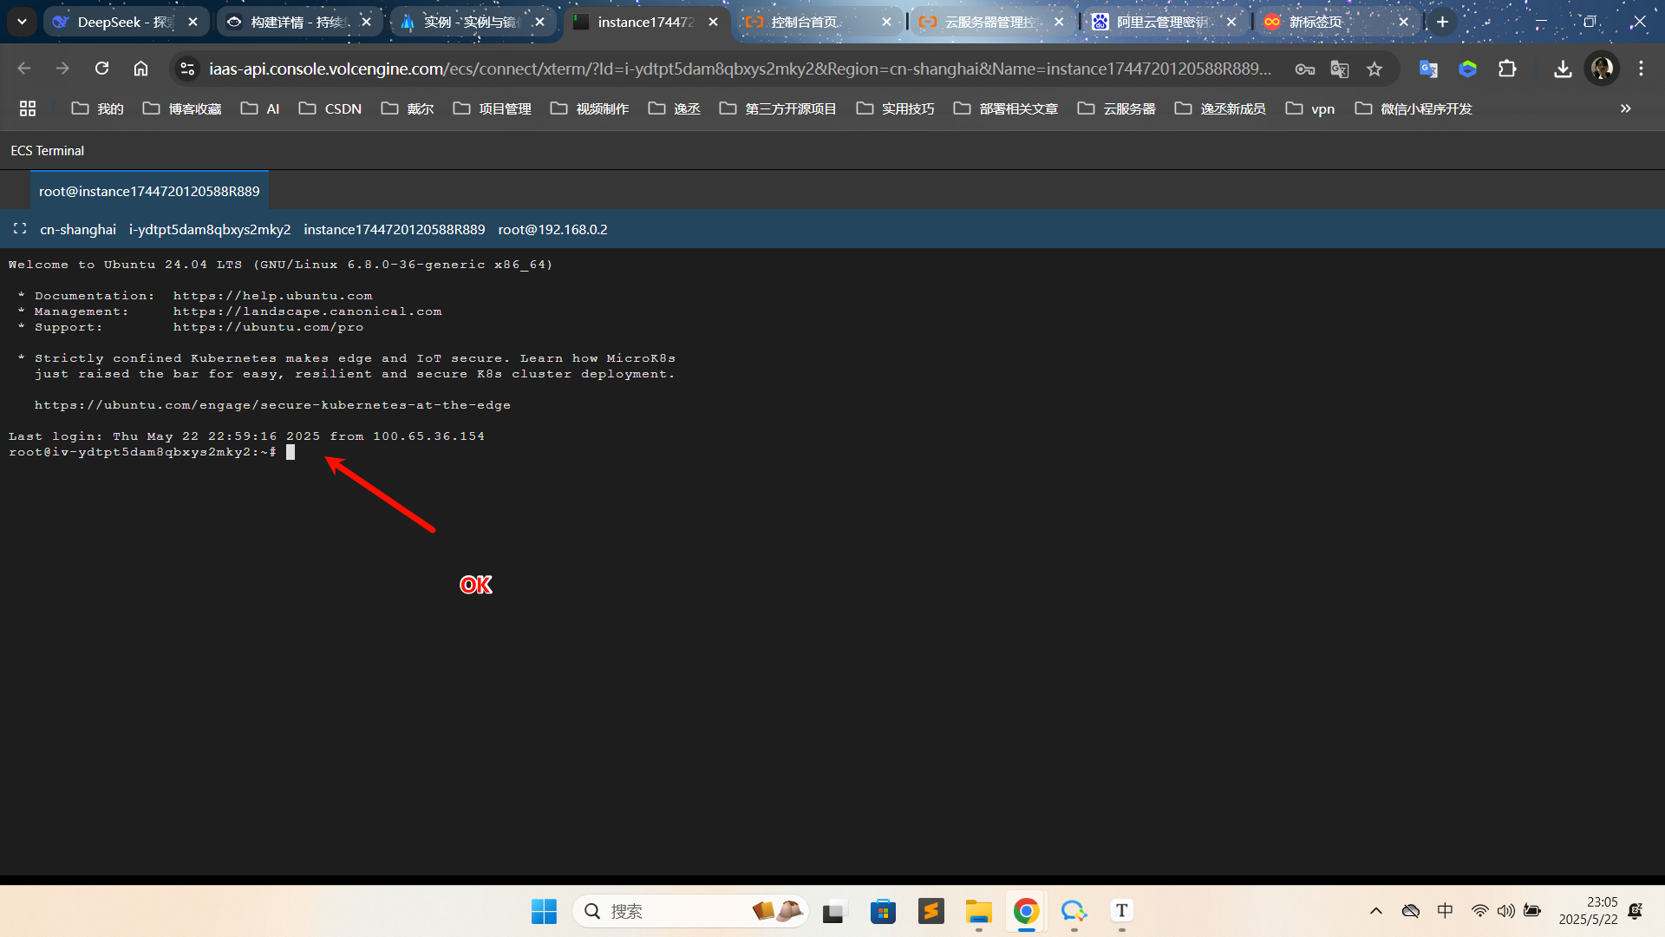
Task: Bookmark this page with star icon
Action: (1374, 69)
